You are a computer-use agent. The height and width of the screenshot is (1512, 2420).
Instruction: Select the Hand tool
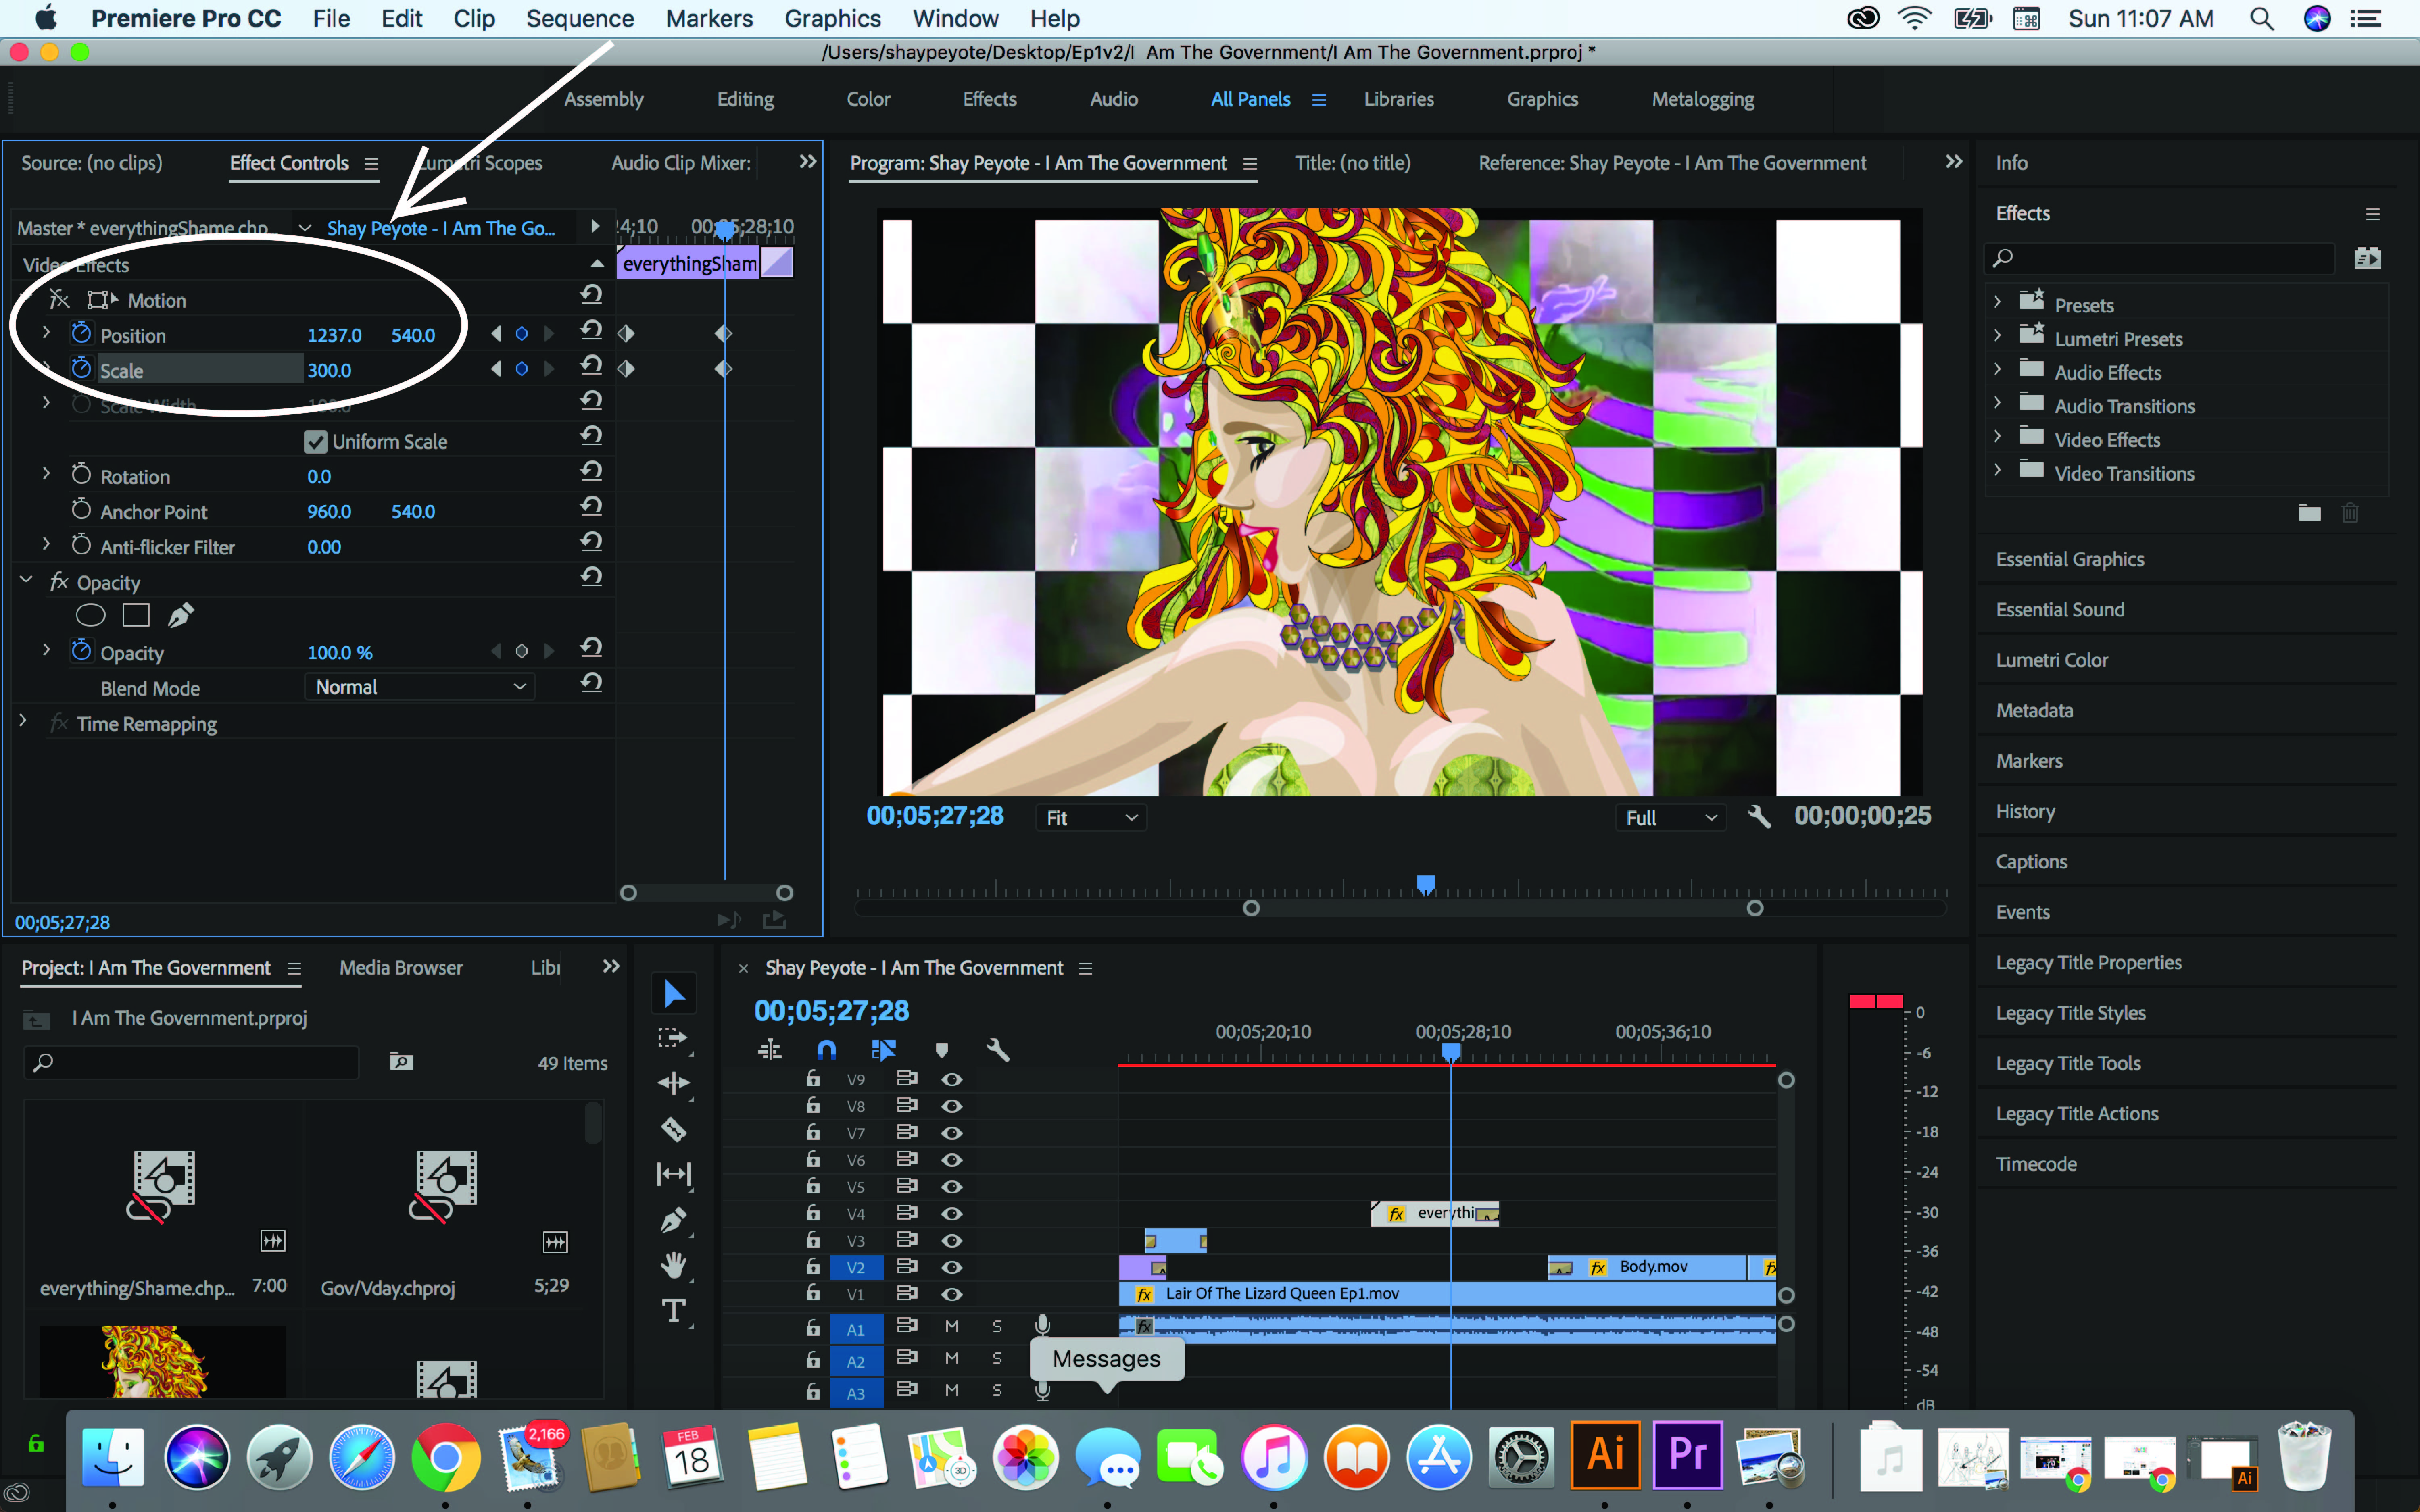(x=673, y=1265)
